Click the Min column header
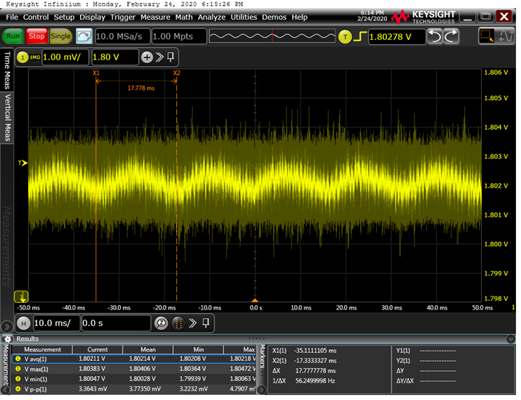The width and height of the screenshot is (521, 400). (199, 350)
